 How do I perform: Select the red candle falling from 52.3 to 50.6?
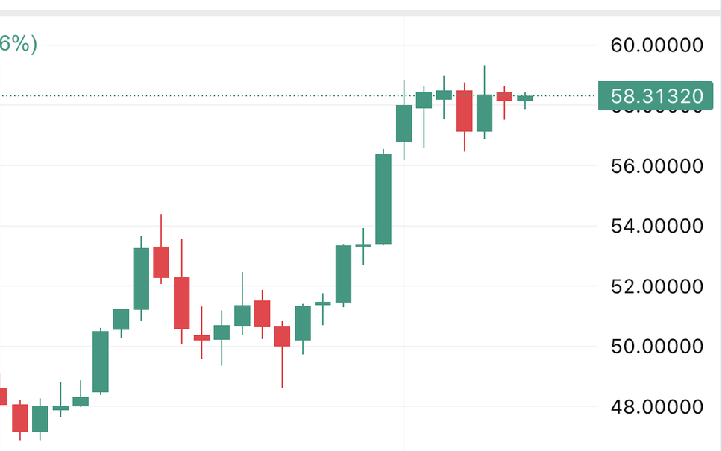[181, 303]
